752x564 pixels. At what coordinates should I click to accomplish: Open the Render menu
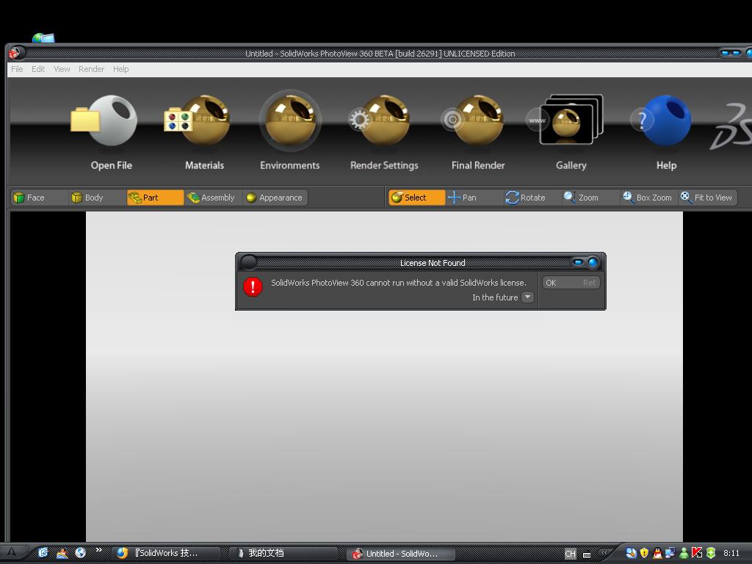click(92, 69)
